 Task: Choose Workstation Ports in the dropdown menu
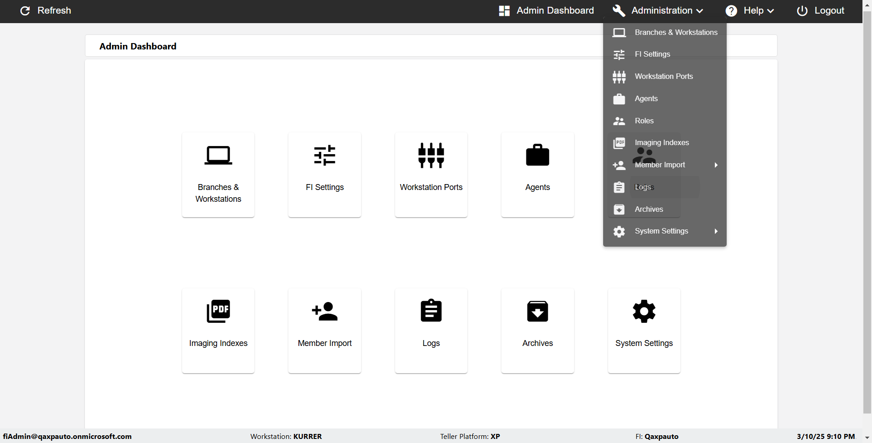[665, 77]
